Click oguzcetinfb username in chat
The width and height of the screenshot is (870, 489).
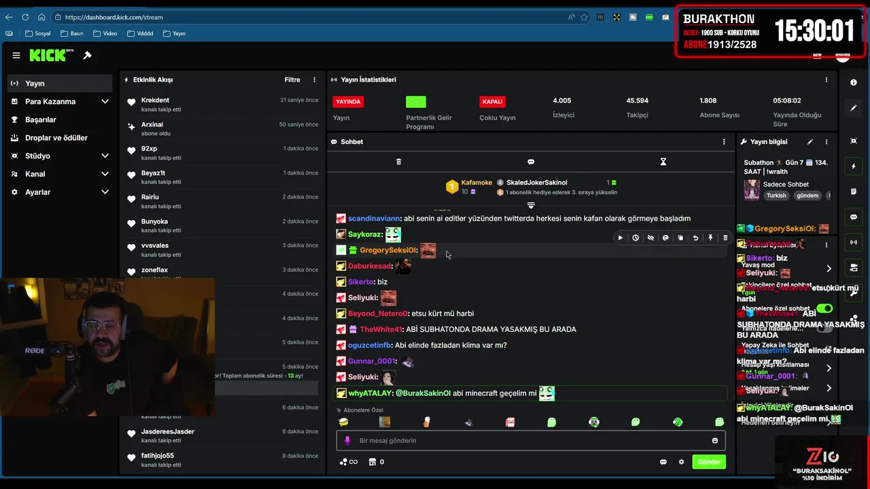370,345
